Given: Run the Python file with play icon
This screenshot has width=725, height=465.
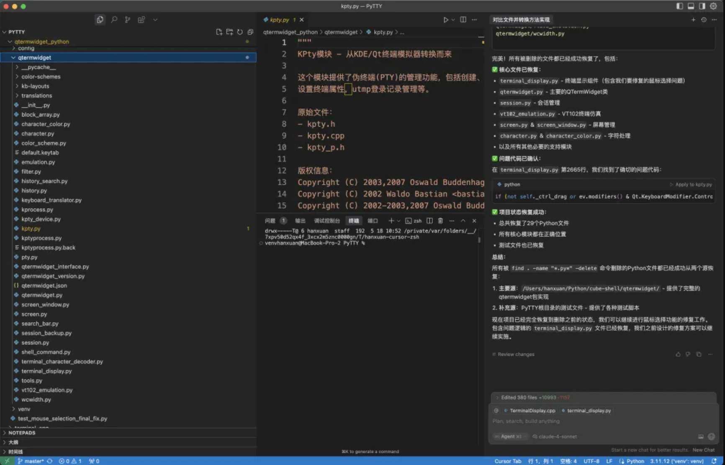Looking at the screenshot, I should [446, 20].
